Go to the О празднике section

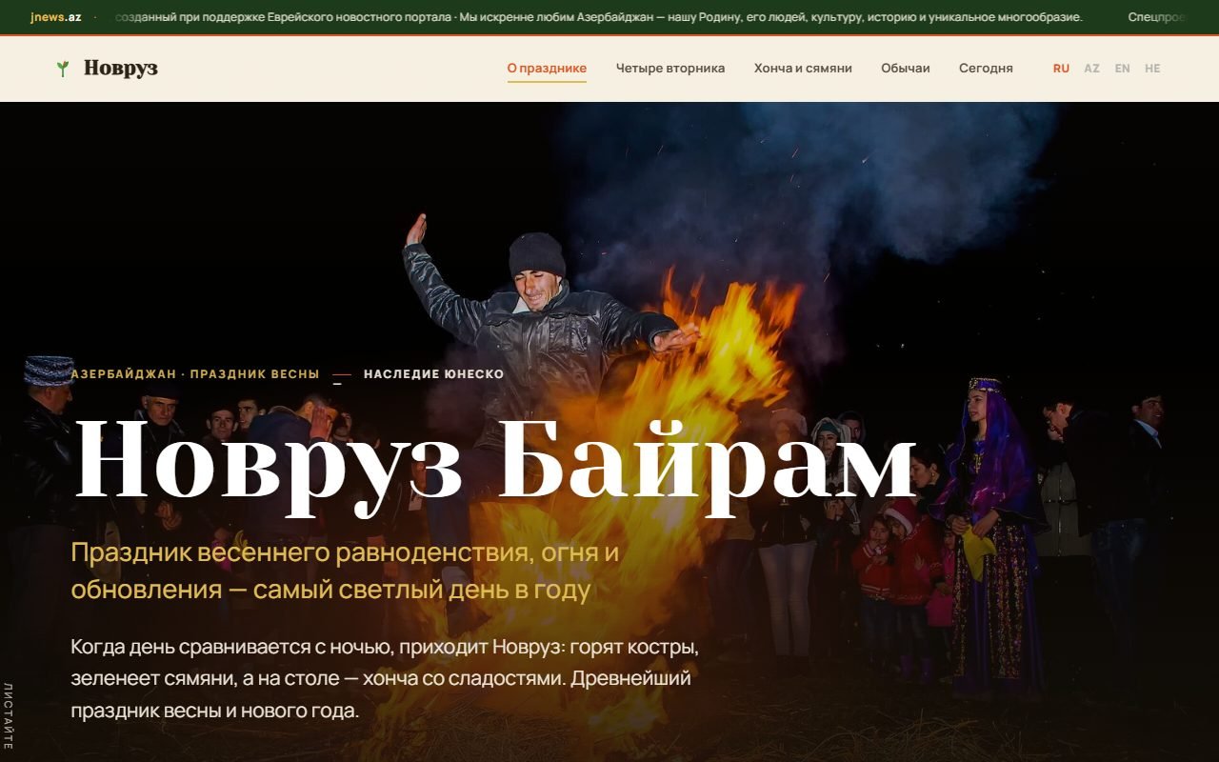point(547,69)
